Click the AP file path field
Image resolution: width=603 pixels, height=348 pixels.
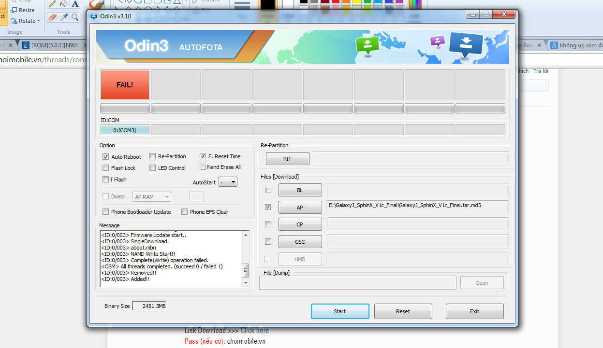(x=418, y=207)
